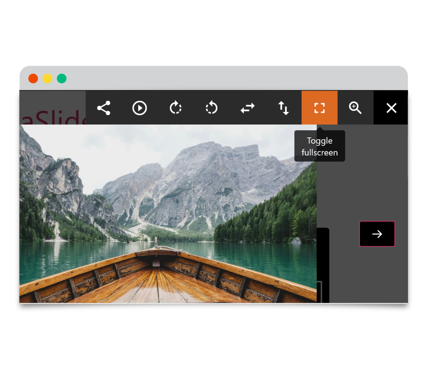This screenshot has width=425, height=381.
Task: Click the partially hidden "aSlide" heading
Action: (53, 117)
